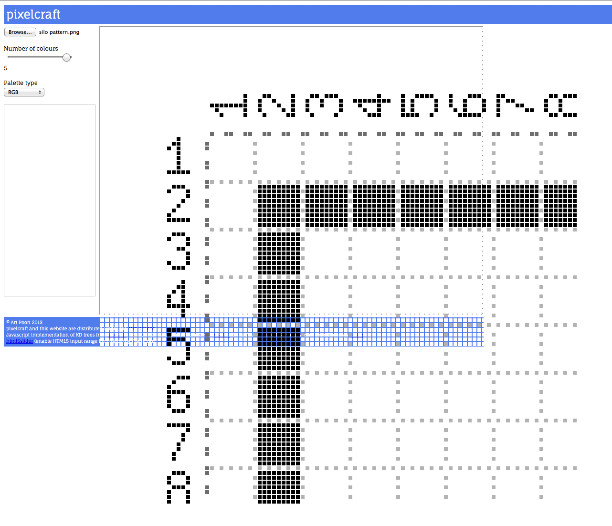The image size is (612, 526).
Task: Open the html5slider link
Action: pos(20,341)
